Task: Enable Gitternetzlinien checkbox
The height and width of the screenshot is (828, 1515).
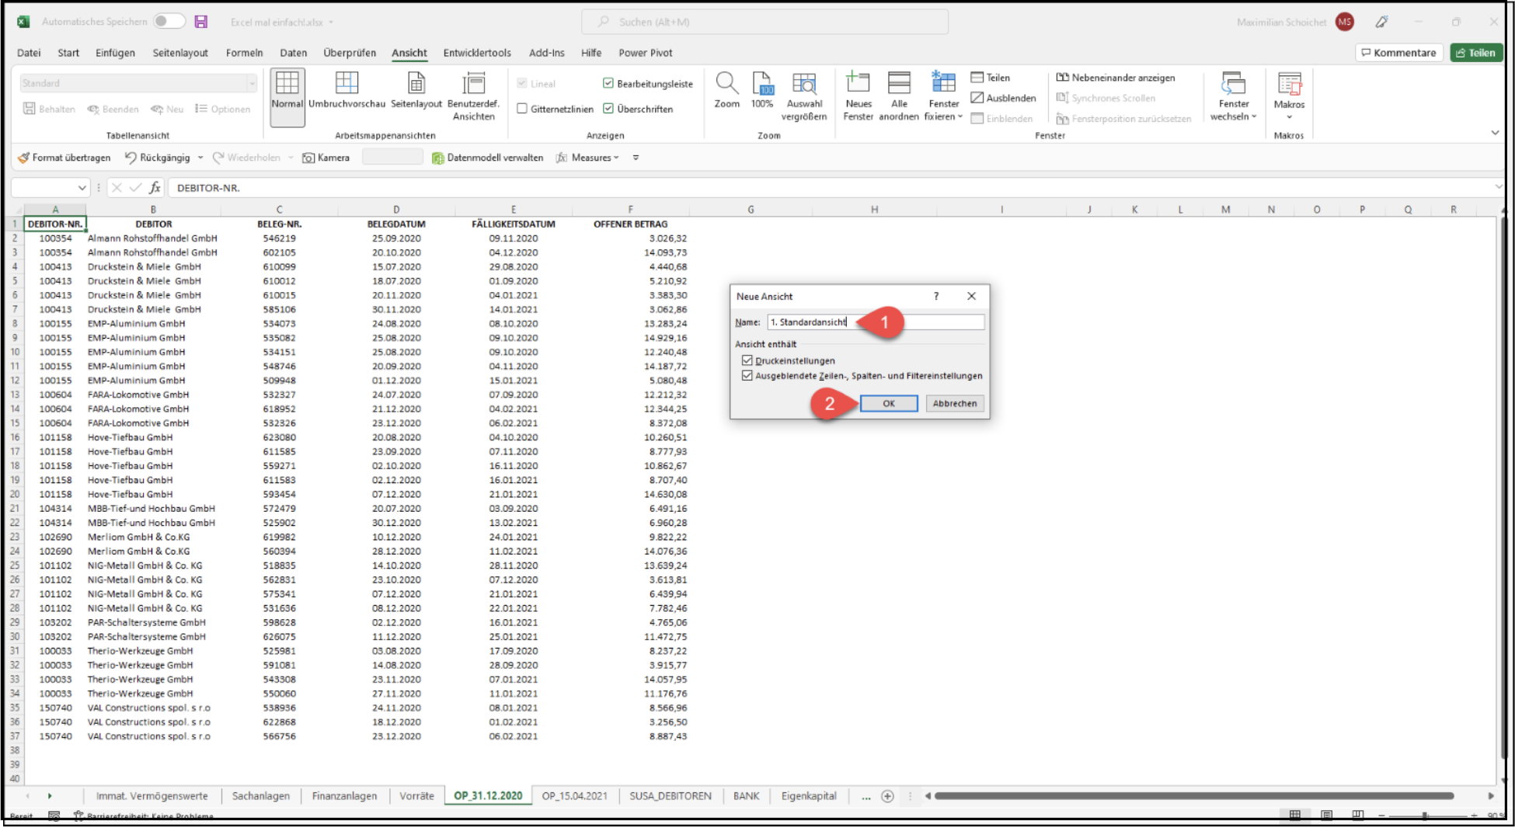Action: click(522, 109)
